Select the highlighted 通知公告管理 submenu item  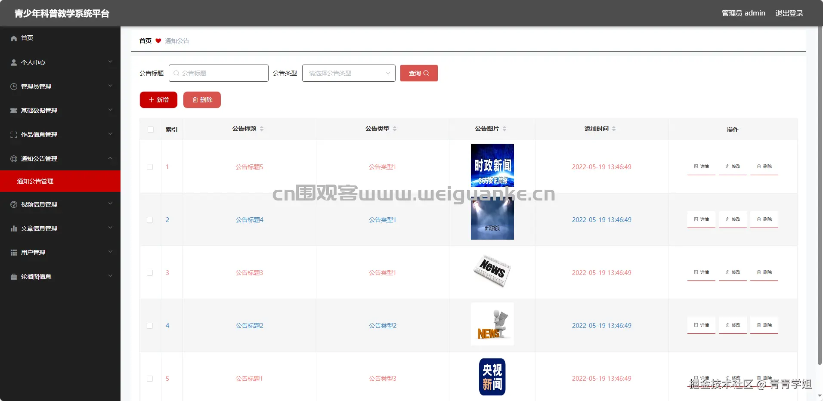(x=60, y=181)
